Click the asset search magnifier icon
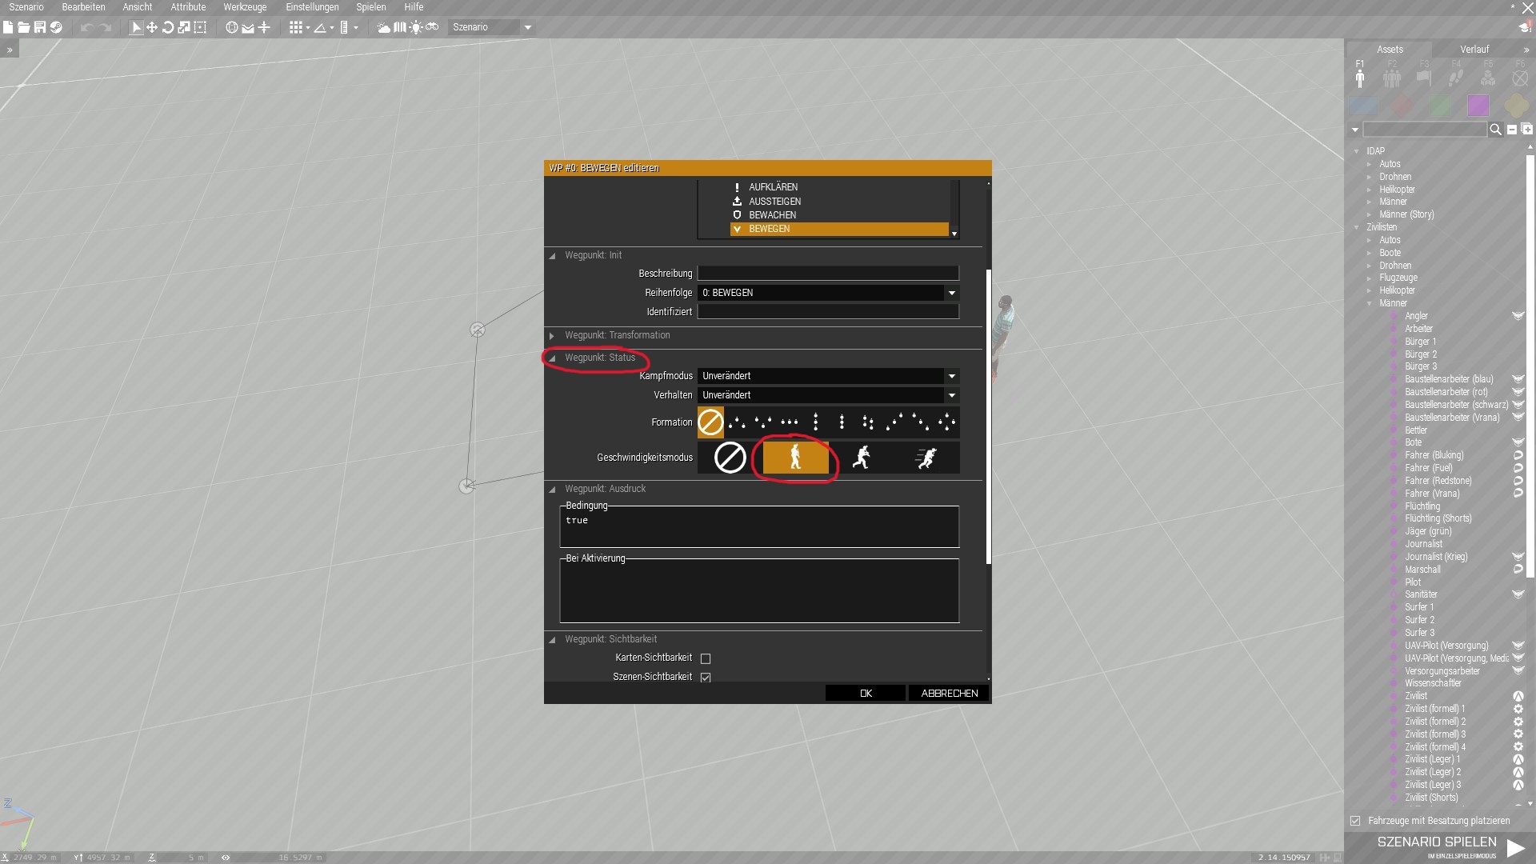 (1495, 130)
